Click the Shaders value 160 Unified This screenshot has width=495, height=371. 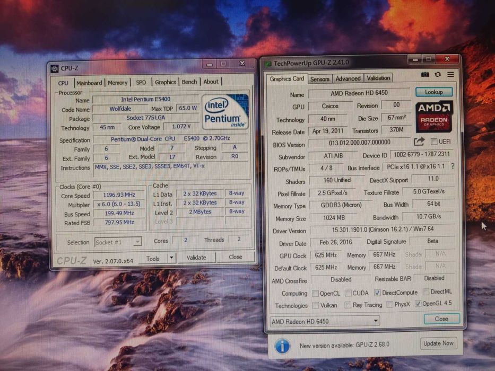336,180
